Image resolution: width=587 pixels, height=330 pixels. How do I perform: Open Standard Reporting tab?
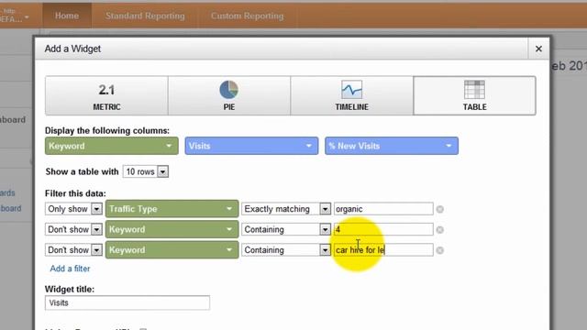[x=145, y=16]
